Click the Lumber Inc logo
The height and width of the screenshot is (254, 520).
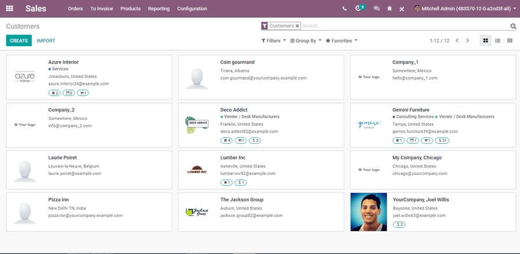click(197, 170)
